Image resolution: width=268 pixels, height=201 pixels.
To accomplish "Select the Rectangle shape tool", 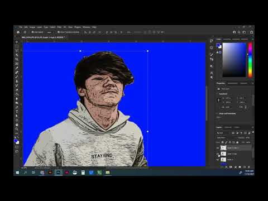I will click(x=17, y=120).
